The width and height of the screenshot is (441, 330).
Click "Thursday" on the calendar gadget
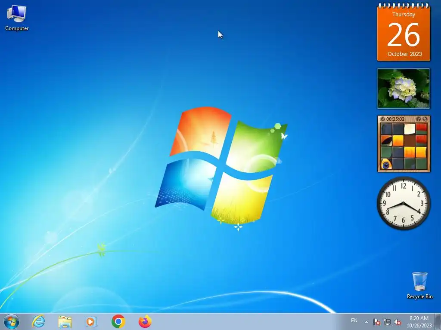pyautogui.click(x=404, y=15)
